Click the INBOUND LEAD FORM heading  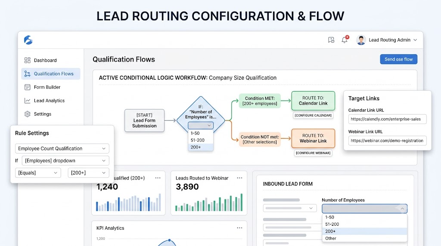pyautogui.click(x=288, y=184)
